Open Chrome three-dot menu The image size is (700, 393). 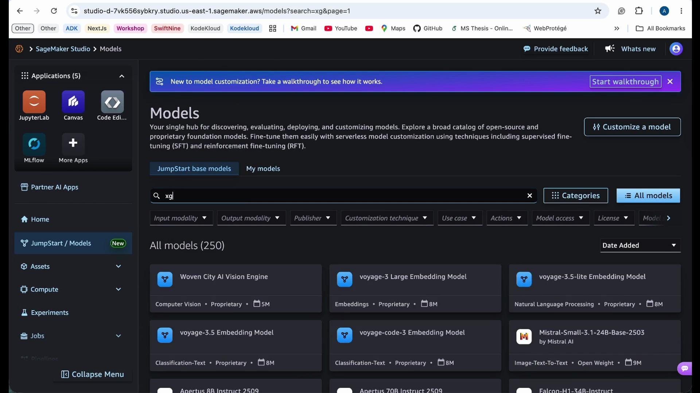pyautogui.click(x=681, y=11)
